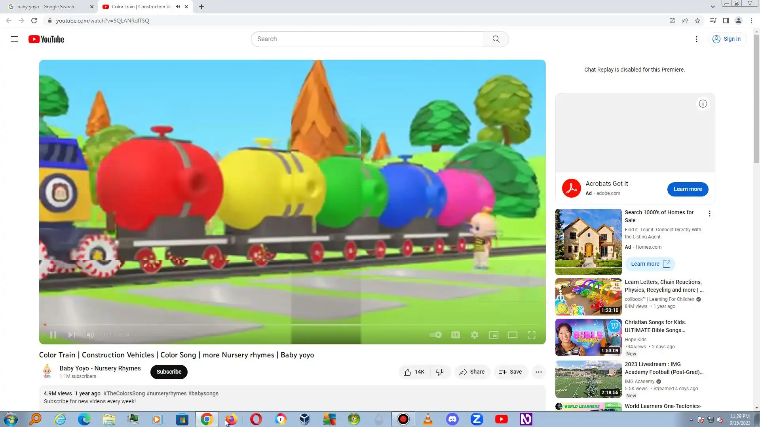Open the YouTube hamburger guide menu
The width and height of the screenshot is (760, 427).
pyautogui.click(x=14, y=39)
